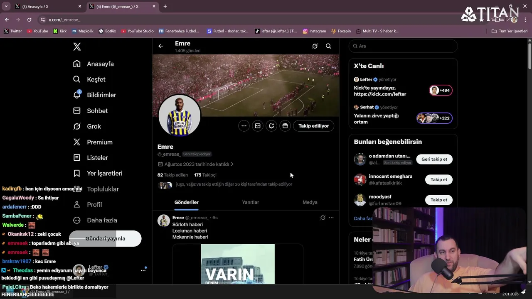
Task: Open account menu ellipsis beside Lefter
Action: click(143, 270)
